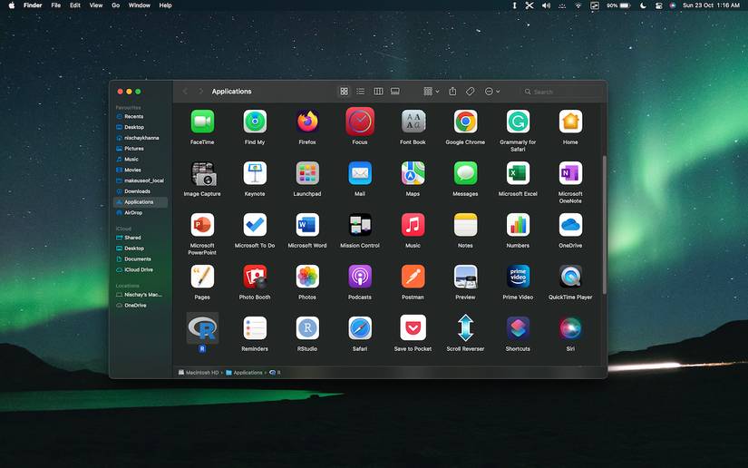Select the Notes app icon
Screen dimensions: 748x468
[465, 225]
